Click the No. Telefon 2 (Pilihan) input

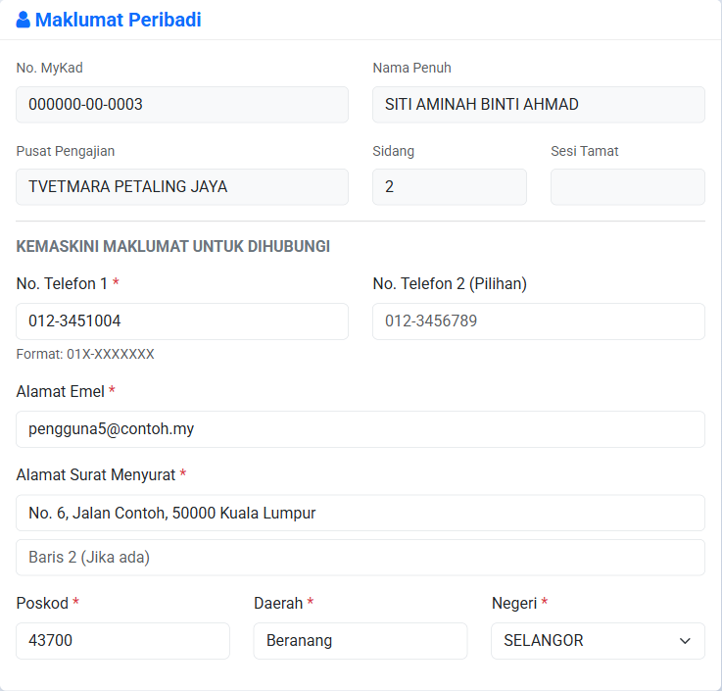point(538,321)
